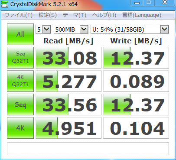Run the Seq Q32T1 benchmark
This screenshot has width=176, height=160.
tap(20, 58)
